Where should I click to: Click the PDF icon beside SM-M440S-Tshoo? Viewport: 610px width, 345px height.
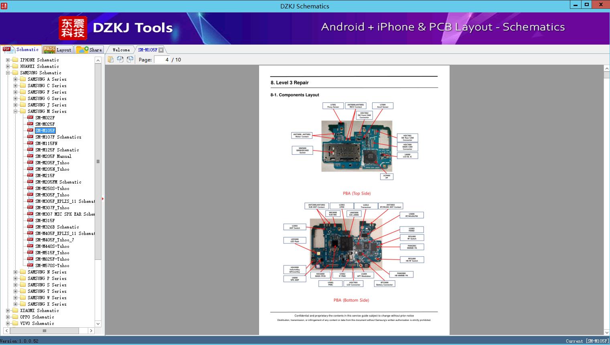(x=30, y=246)
